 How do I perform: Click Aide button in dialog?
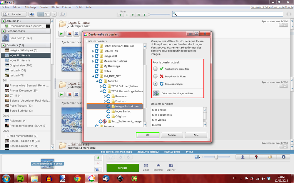click(196, 135)
